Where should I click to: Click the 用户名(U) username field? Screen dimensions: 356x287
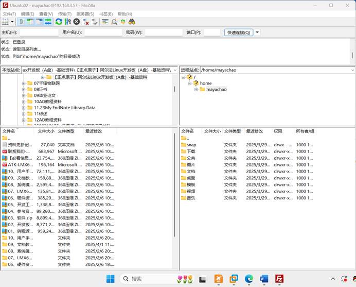pyautogui.click(x=103, y=32)
